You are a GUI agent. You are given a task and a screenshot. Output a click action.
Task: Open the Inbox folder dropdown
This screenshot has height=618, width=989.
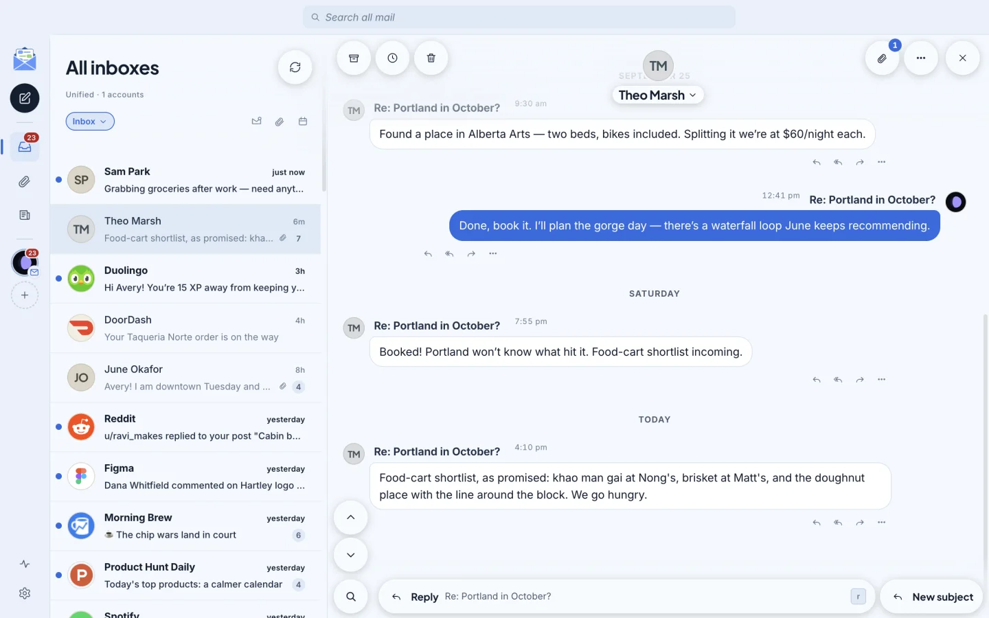tap(90, 122)
